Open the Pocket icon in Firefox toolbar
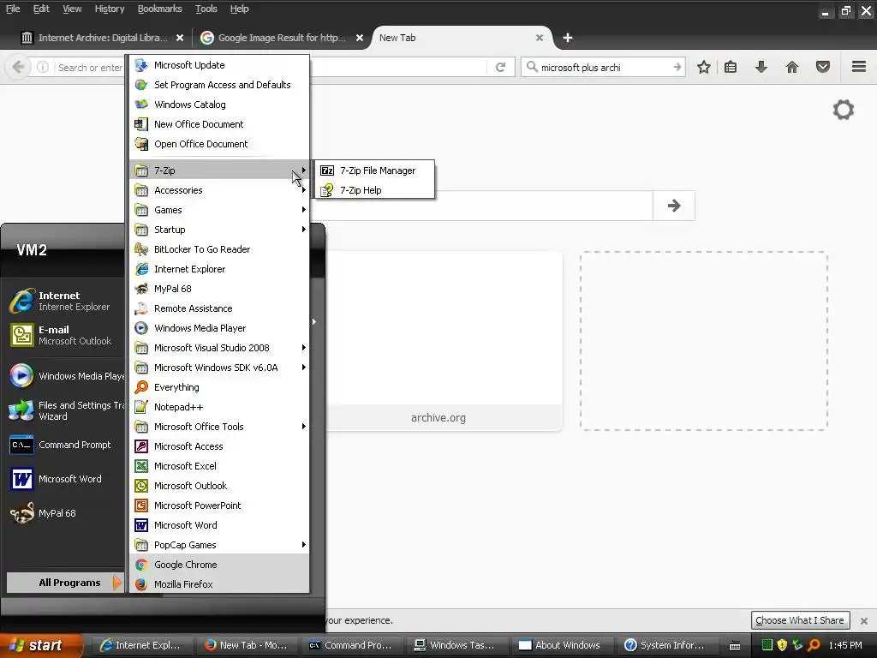 (x=823, y=67)
